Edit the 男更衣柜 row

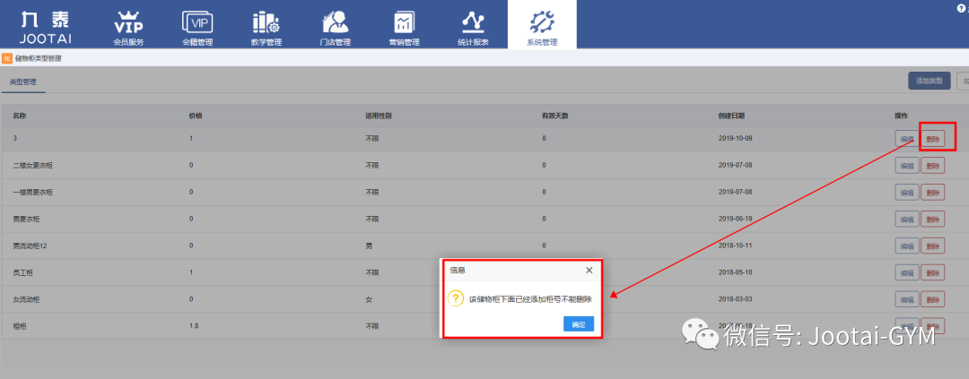pyautogui.click(x=906, y=220)
